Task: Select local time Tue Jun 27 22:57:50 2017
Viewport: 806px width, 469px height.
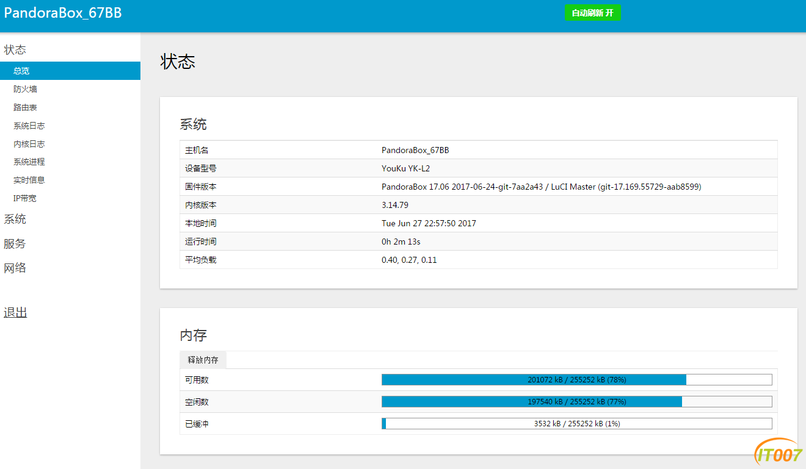Action: click(429, 223)
